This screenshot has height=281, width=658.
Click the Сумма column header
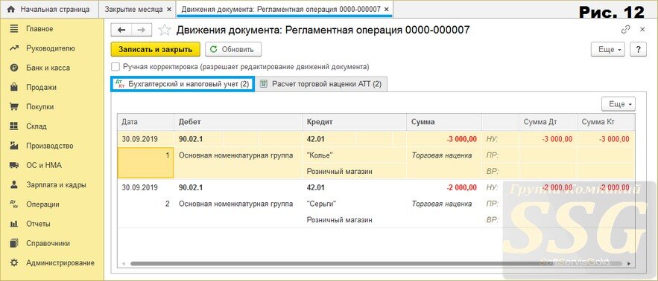(444, 122)
